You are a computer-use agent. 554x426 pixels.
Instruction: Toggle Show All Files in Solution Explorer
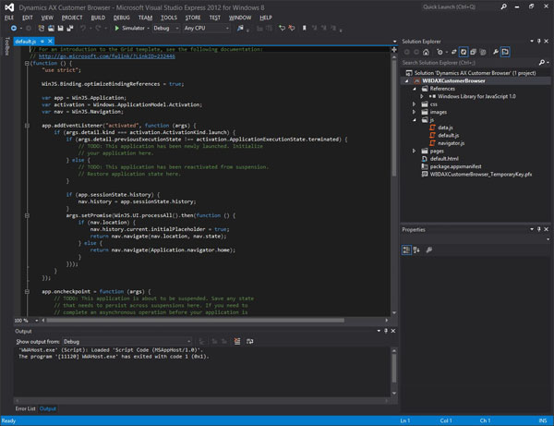pyautogui.click(x=483, y=52)
